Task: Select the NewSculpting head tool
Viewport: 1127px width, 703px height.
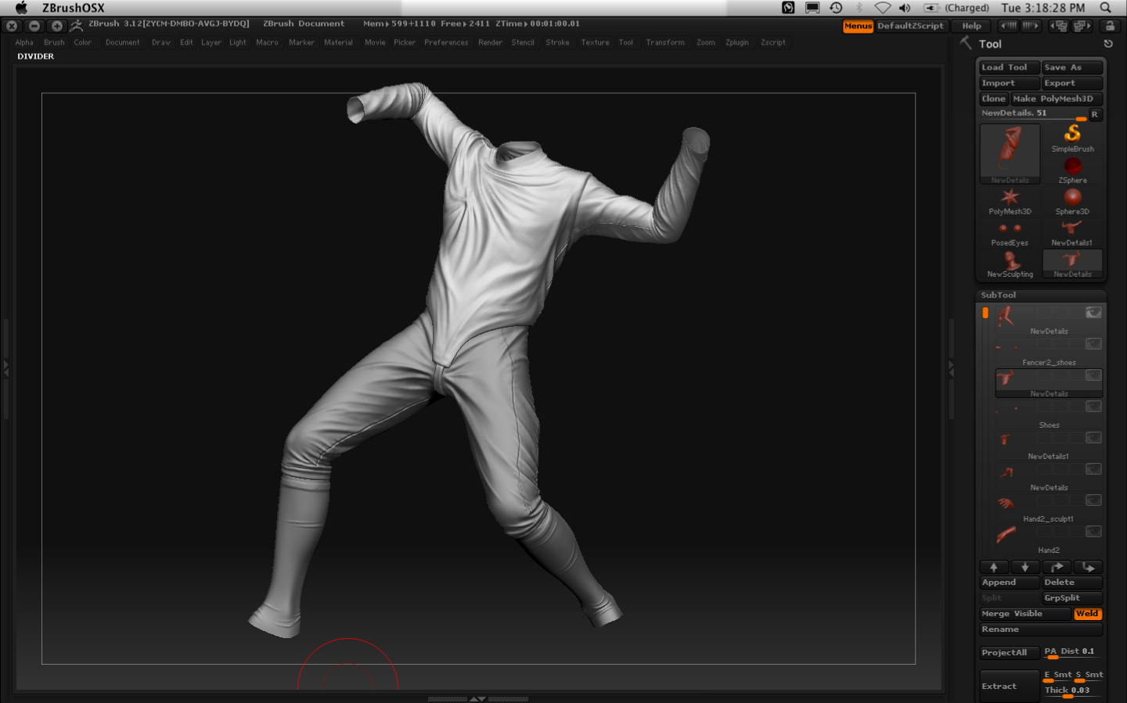Action: 1010,264
